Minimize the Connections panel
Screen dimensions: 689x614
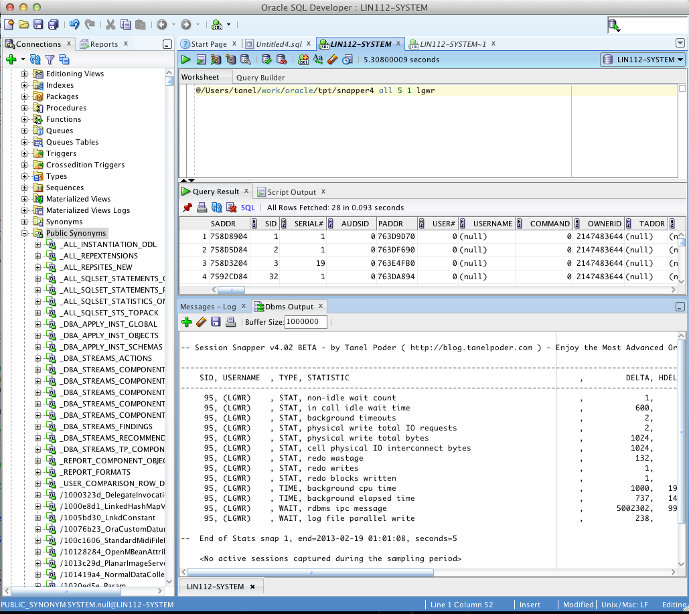click(167, 44)
